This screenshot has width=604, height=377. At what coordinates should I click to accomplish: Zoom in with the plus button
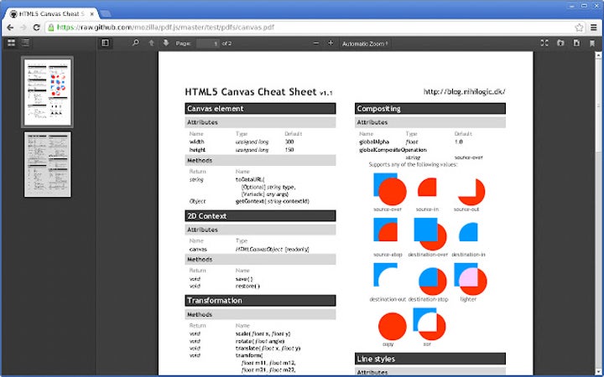pyautogui.click(x=331, y=43)
